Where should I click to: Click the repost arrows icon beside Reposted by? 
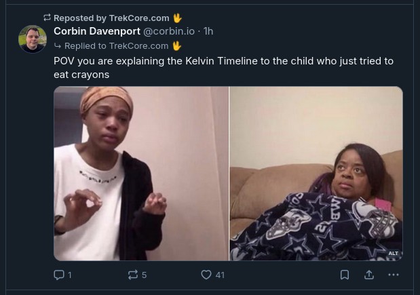47,18
